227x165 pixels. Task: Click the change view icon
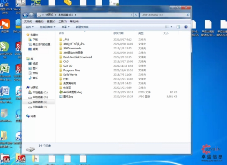point(167,27)
